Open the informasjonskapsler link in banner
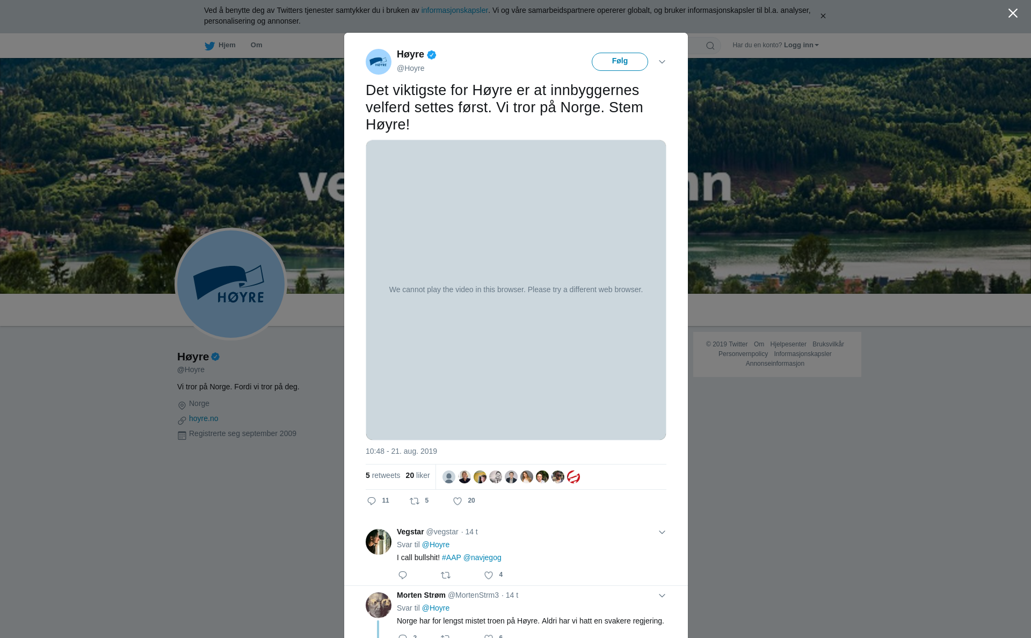The width and height of the screenshot is (1031, 638). click(x=454, y=10)
